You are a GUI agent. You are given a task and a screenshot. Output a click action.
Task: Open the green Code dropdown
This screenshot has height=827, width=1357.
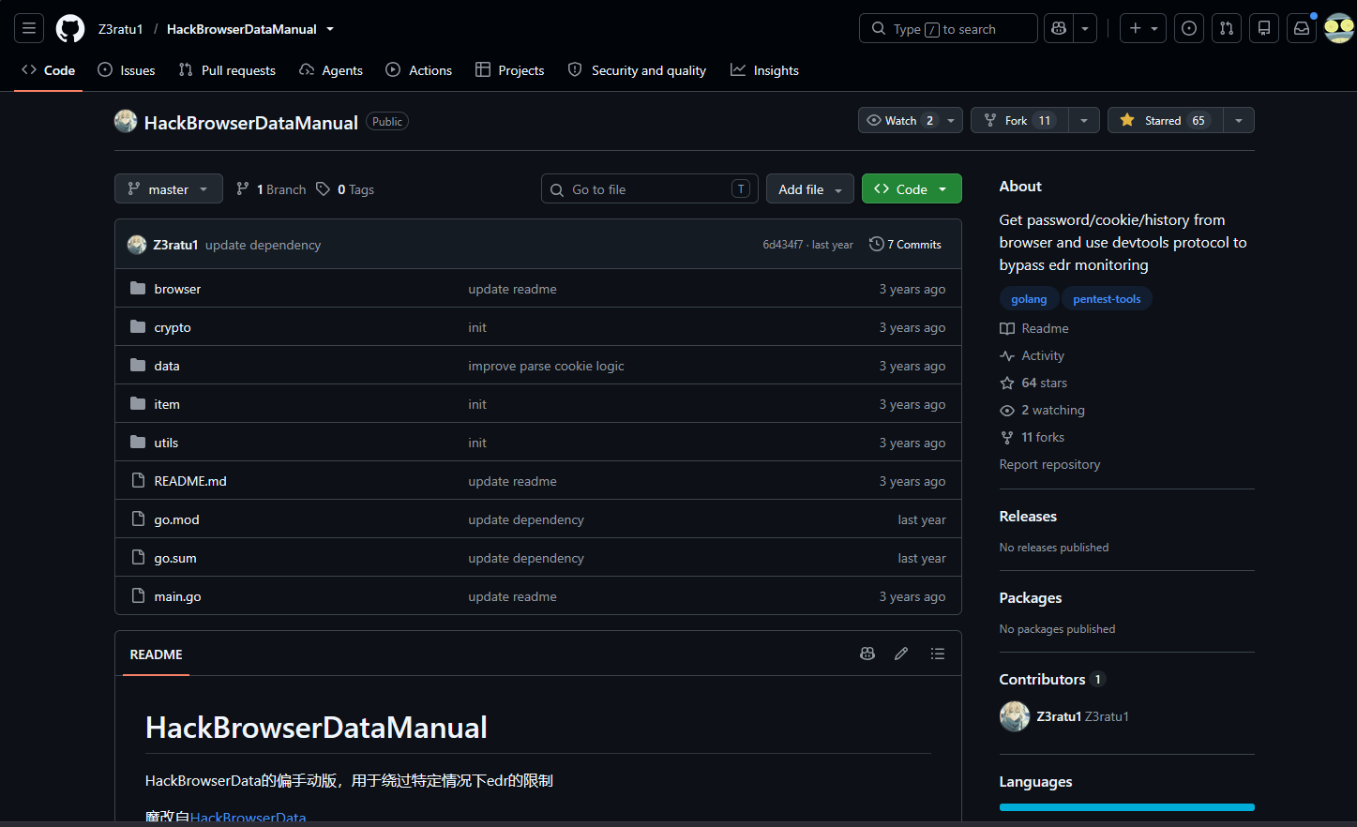coord(912,189)
